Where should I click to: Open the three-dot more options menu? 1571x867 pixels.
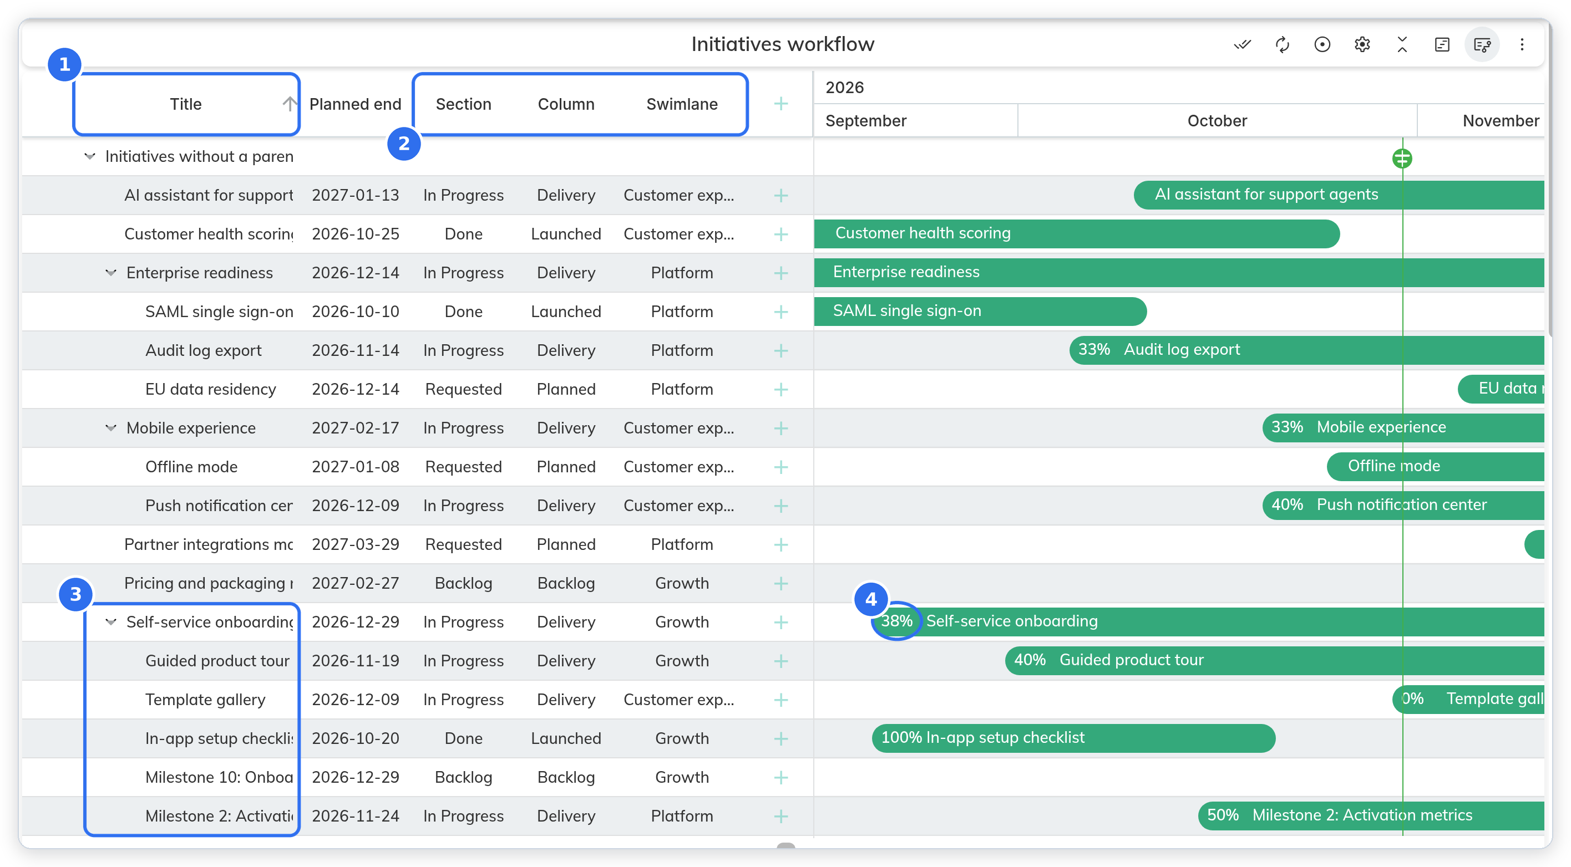point(1522,44)
